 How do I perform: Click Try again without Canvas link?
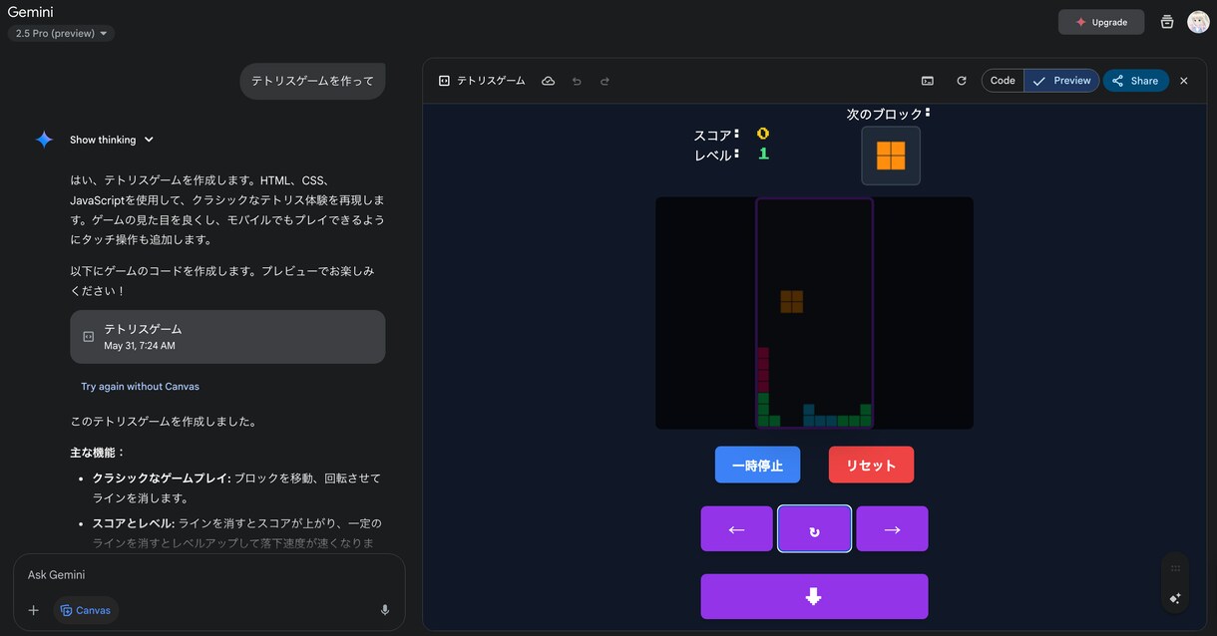(140, 387)
